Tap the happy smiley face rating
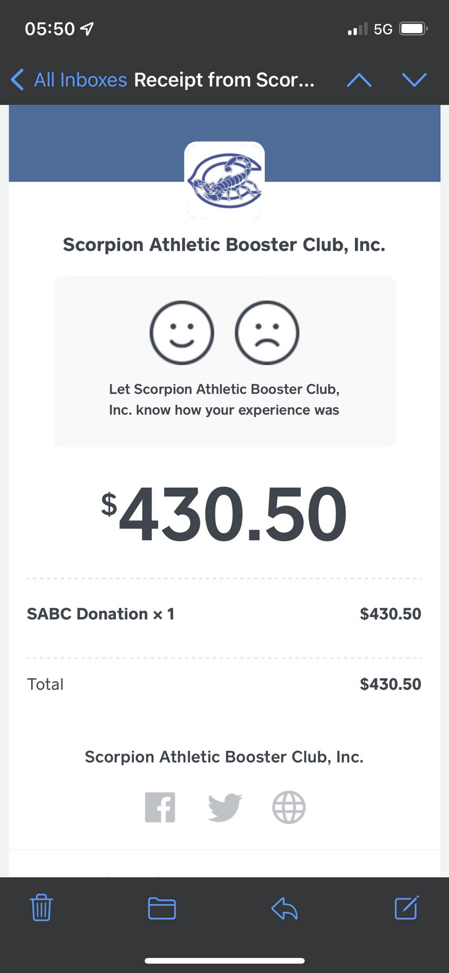Image resolution: width=449 pixels, height=973 pixels. pos(182,333)
